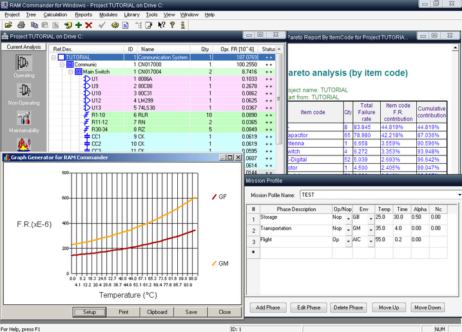Add item with green plus icon
This screenshot has height=332, width=462.
tap(79, 25)
